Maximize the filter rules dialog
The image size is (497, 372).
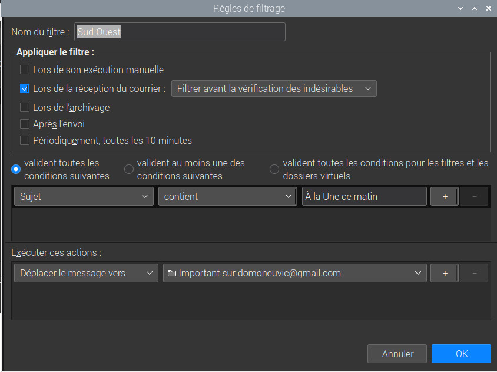pos(474,9)
